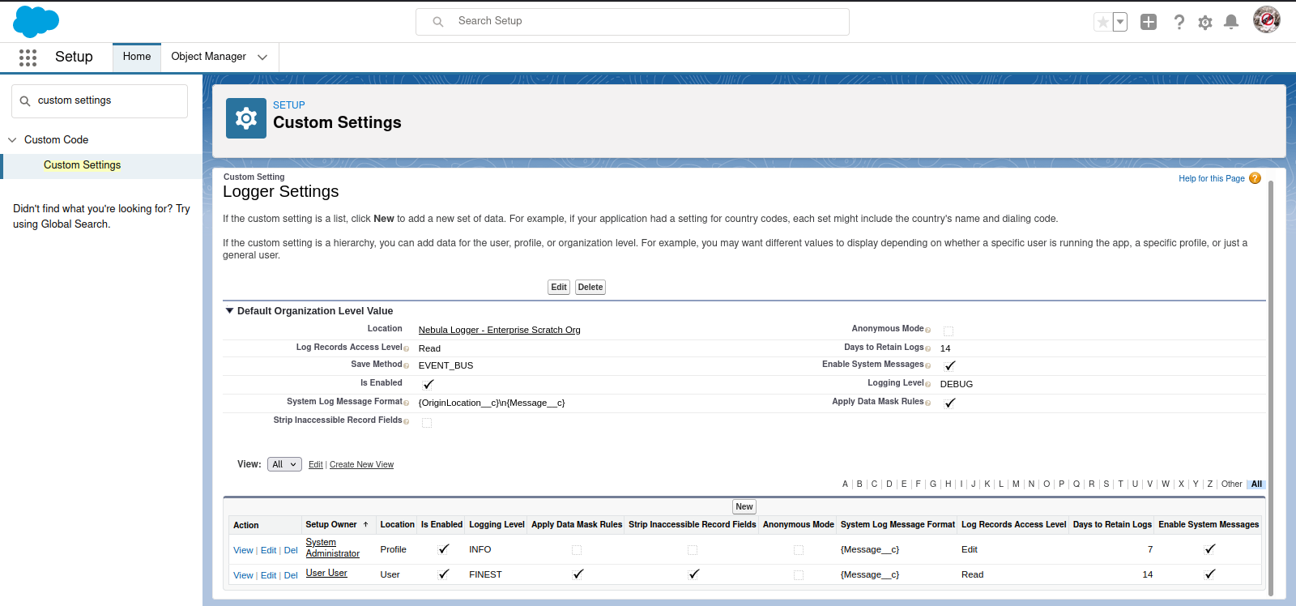1296x606 pixels.
Task: Toggle the Is Enabled org-level checkbox
Action: click(x=428, y=384)
